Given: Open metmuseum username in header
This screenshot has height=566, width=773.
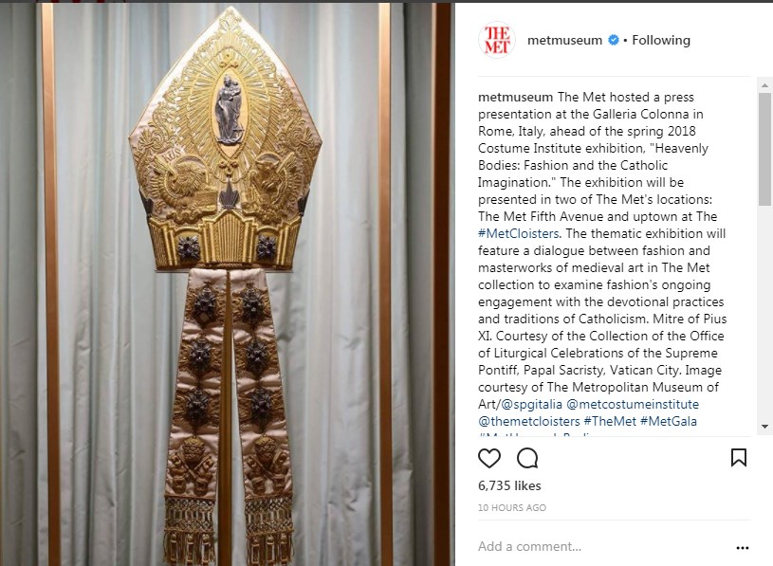Looking at the screenshot, I should [x=564, y=40].
